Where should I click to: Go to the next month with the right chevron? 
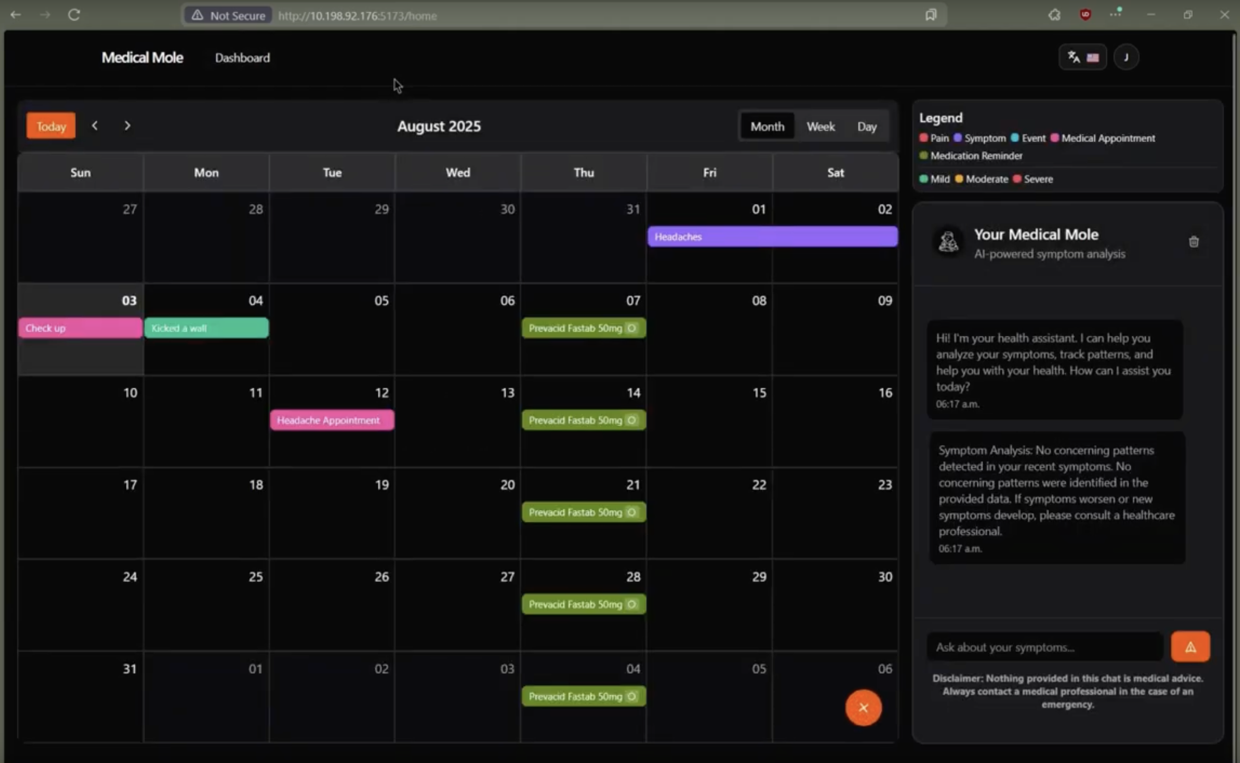pyautogui.click(x=127, y=126)
